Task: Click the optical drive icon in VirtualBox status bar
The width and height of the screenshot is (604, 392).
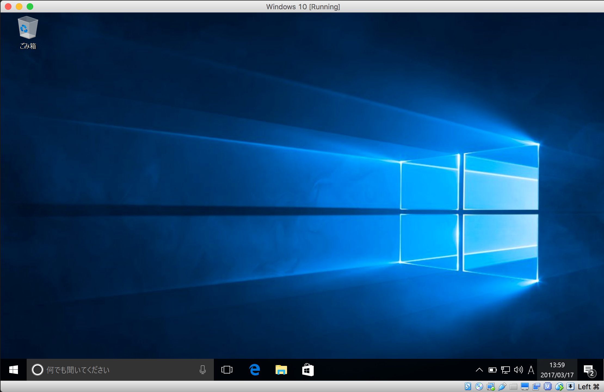Action: coord(479,386)
